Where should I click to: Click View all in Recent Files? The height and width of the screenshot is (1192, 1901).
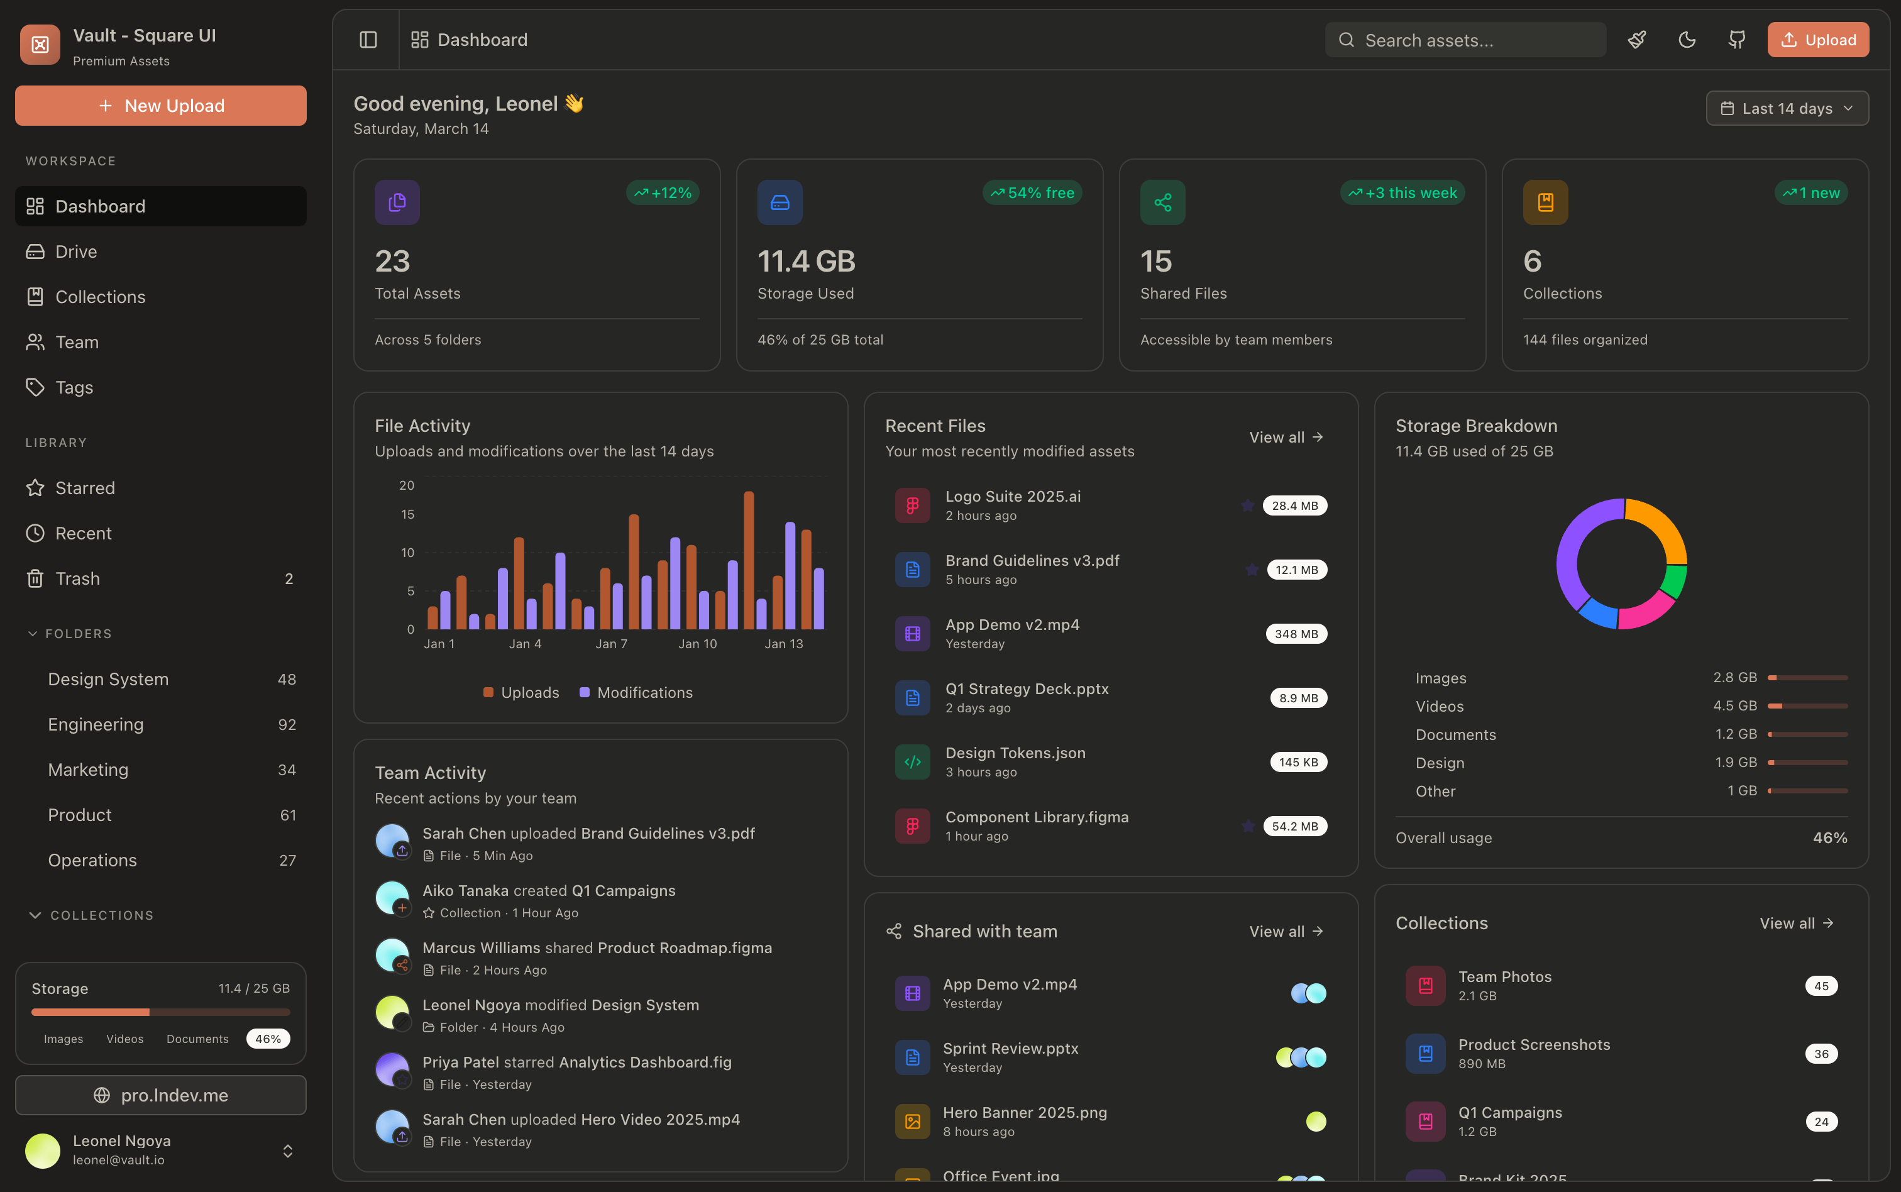tap(1286, 437)
